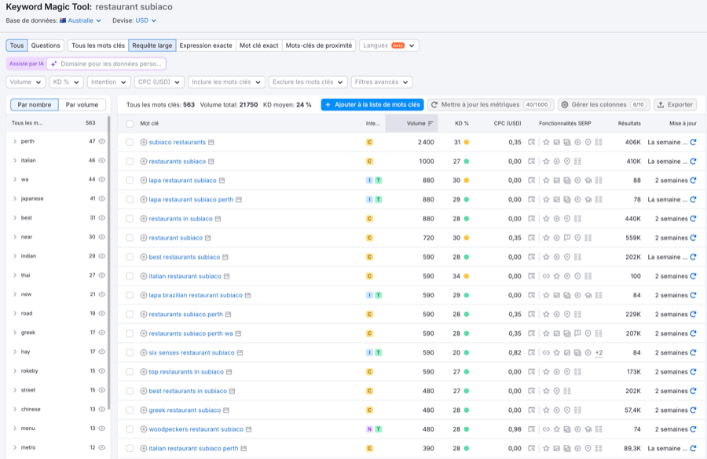Refresh metrics for italian restaurant subiaco perth
Screen dimensions: 707x459
coord(693,448)
